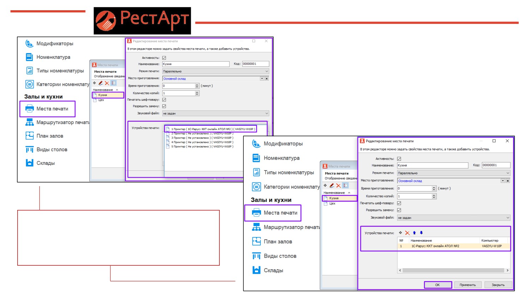Select device row 1С-Рарус: ККТ онлайн АТОЛ №2
The height and width of the screenshot is (297, 529).
click(454, 246)
